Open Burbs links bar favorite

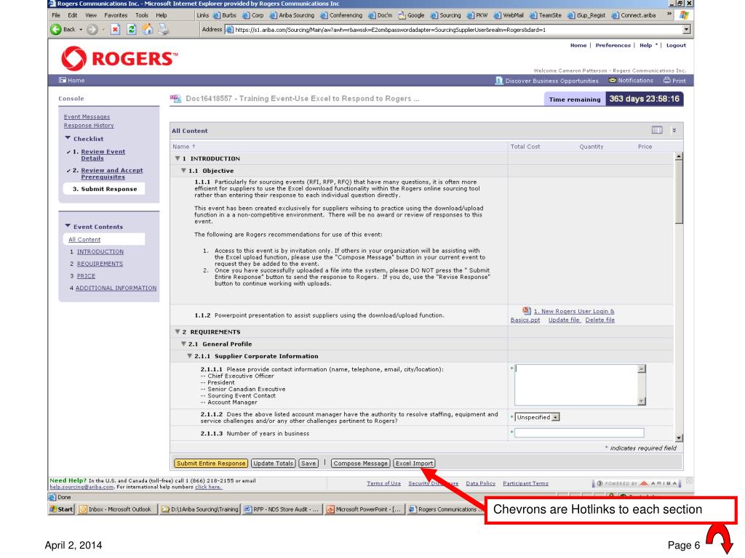225,15
